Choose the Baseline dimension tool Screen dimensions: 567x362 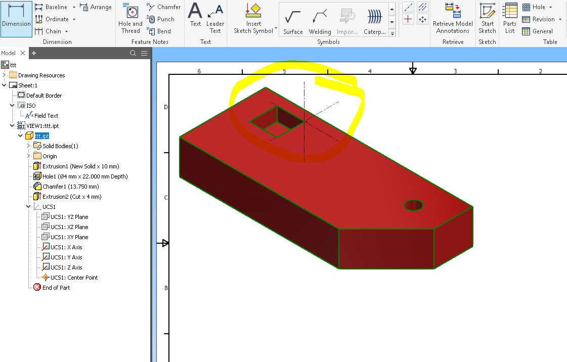(51, 7)
